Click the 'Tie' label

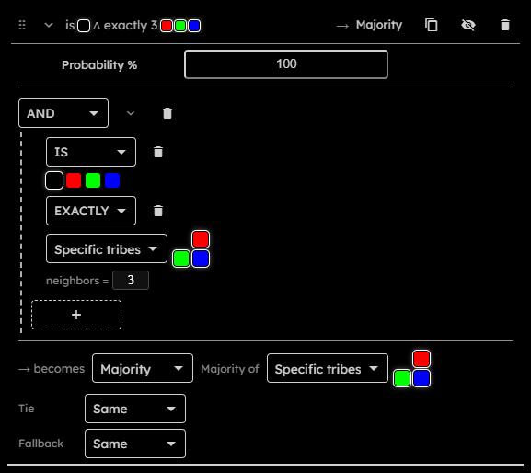tap(27, 409)
